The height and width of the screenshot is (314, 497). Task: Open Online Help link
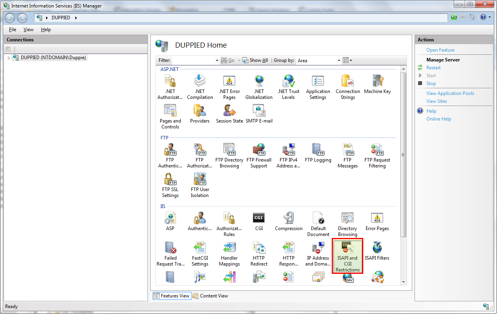(x=439, y=119)
